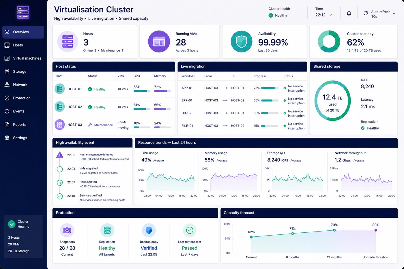
Task: Click the ERP-01 workload name
Action: tap(187, 100)
